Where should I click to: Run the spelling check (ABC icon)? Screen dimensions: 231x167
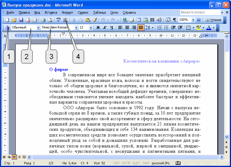pyautogui.click(x=58, y=20)
